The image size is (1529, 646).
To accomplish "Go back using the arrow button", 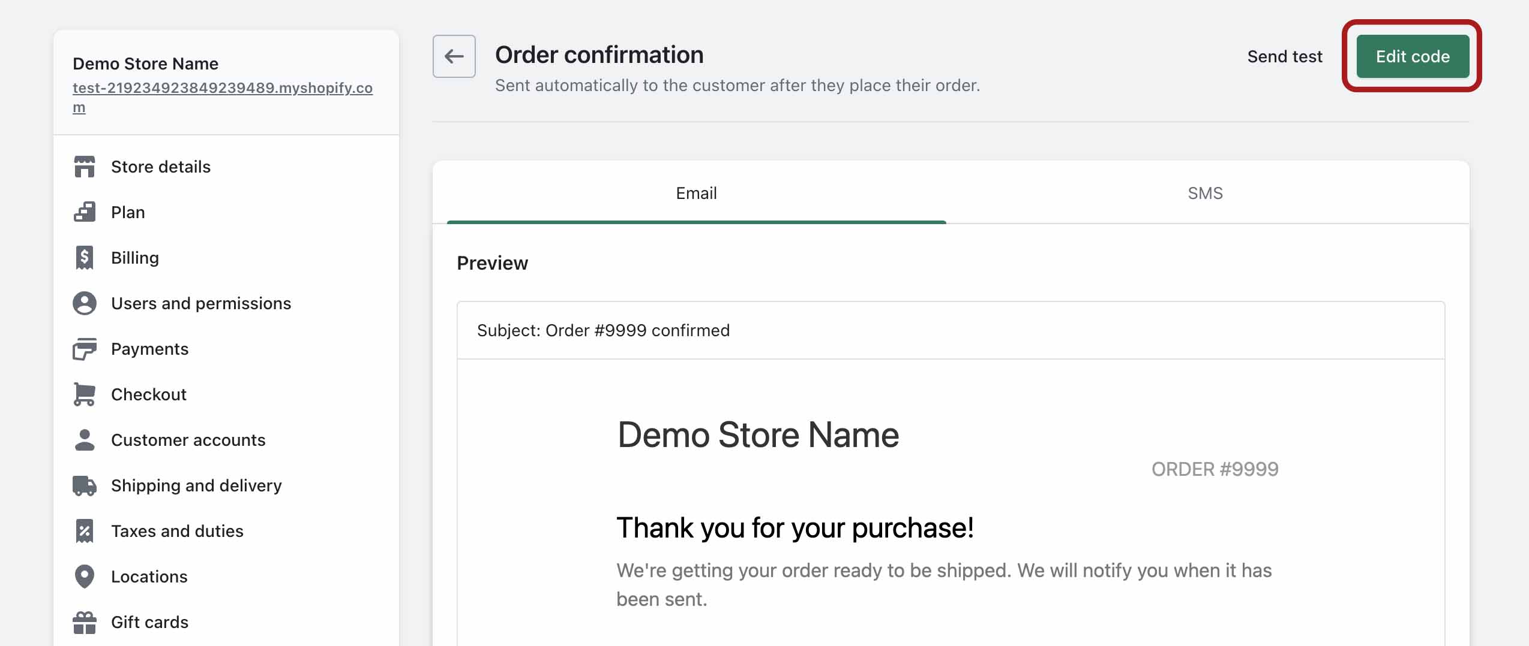I will [454, 56].
